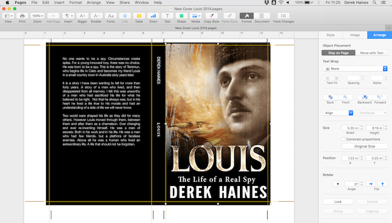Click the Track Changes icon

[x=283, y=16]
